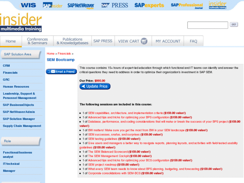This screenshot has height=183, width=244.
Task: Open Corporate consolidations with SEM-BCS link
Action: tap(114, 173)
